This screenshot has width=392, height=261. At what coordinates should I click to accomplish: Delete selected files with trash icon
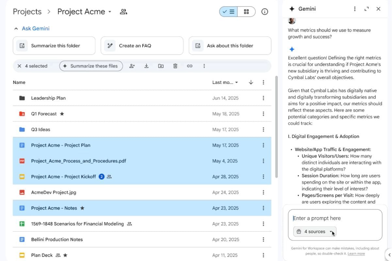pos(175,66)
